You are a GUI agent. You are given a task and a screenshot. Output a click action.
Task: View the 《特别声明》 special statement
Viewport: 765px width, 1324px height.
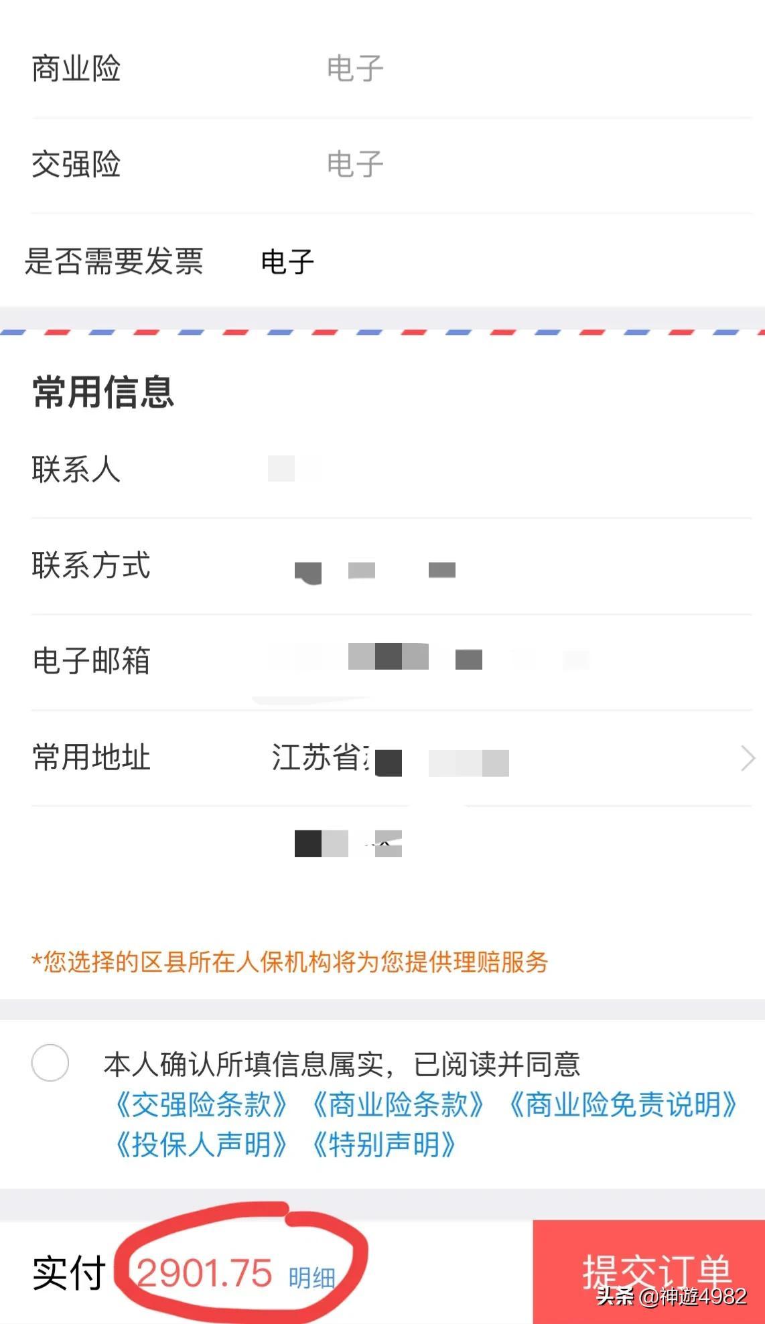[x=385, y=1145]
